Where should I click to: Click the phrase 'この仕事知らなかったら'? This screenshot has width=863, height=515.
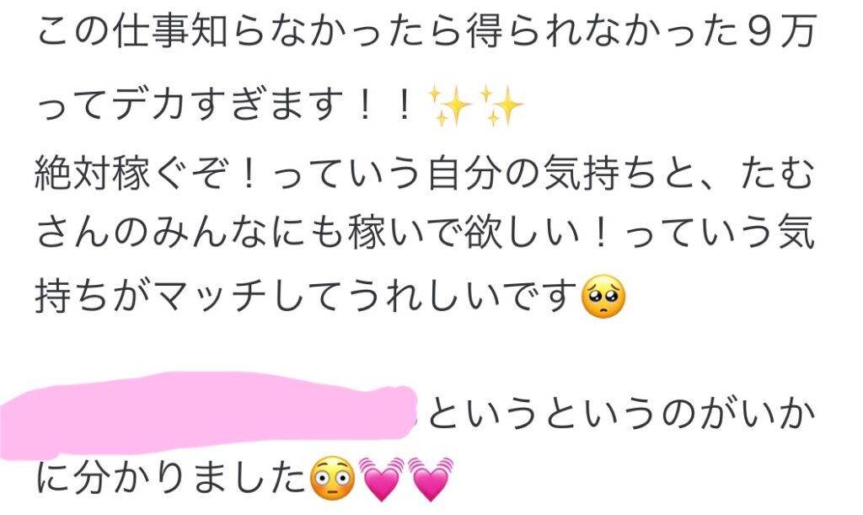click(x=249, y=32)
